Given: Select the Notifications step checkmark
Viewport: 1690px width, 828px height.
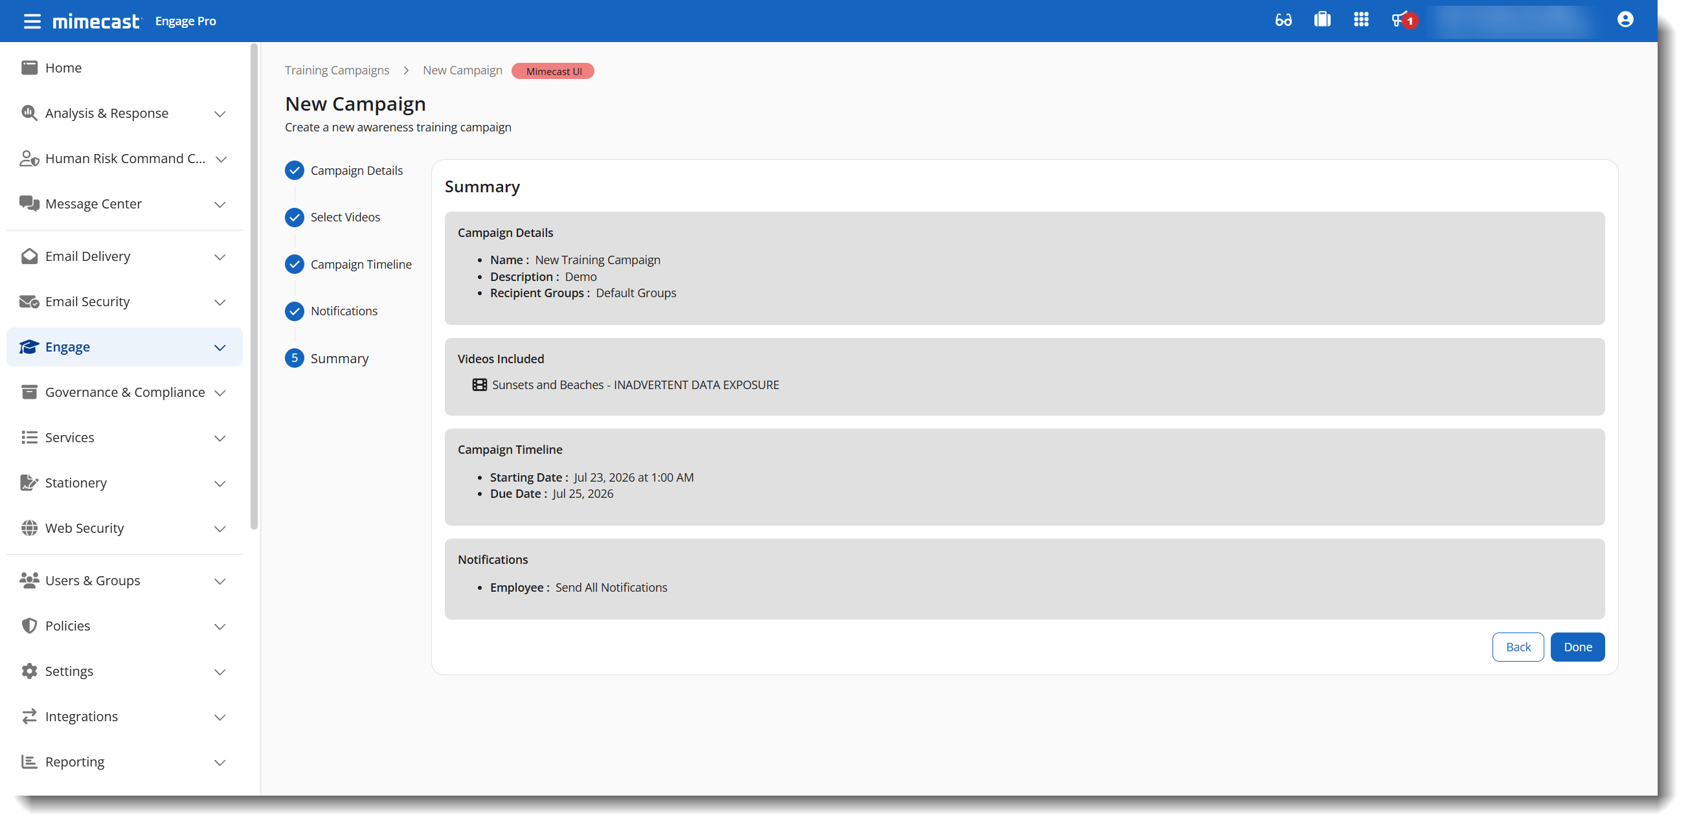Looking at the screenshot, I should (x=294, y=311).
